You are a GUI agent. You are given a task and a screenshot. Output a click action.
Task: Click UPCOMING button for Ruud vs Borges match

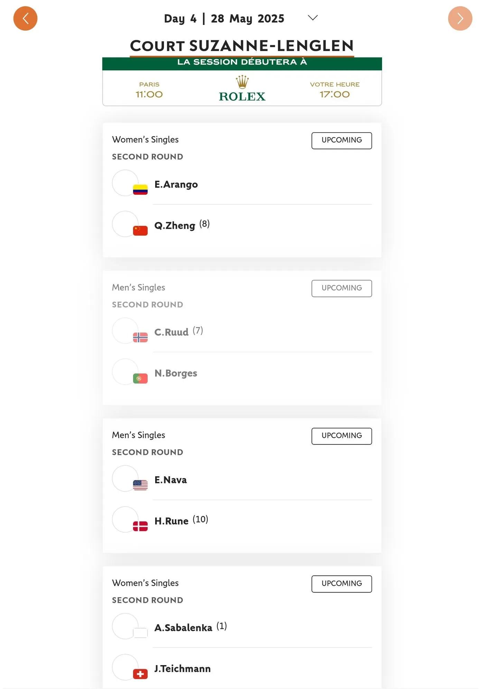click(342, 288)
